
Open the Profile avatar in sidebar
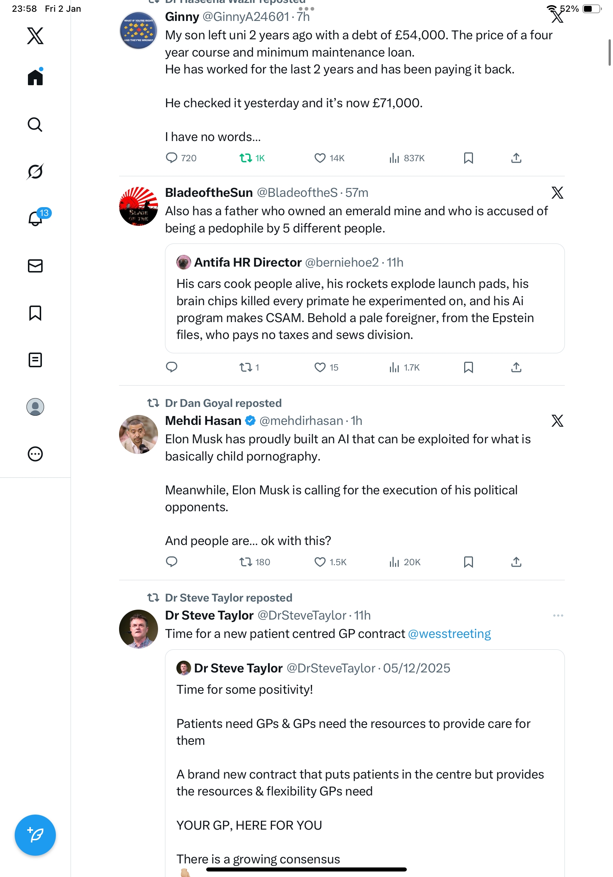(x=35, y=407)
